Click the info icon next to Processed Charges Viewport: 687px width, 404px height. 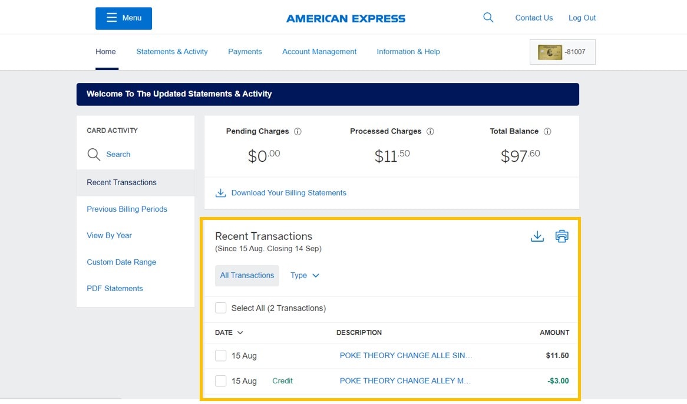click(431, 131)
